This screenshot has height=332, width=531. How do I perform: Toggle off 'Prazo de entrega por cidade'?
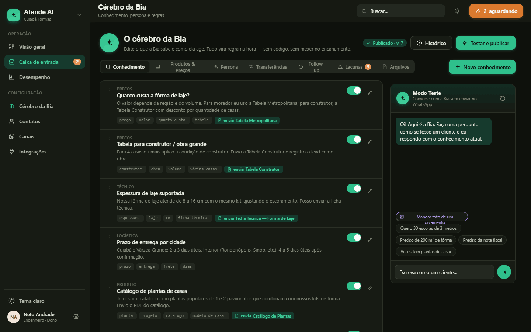click(354, 238)
